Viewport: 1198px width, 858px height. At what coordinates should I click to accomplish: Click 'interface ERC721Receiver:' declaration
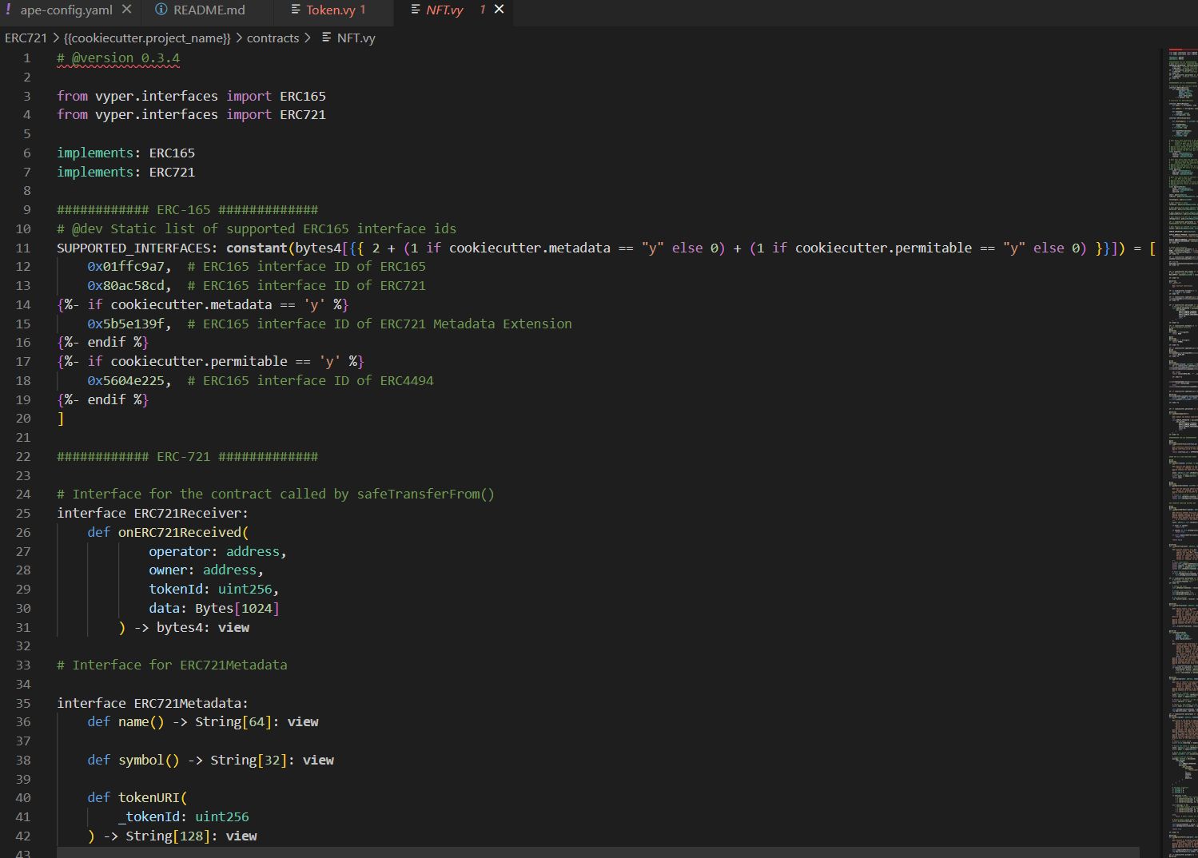pos(153,514)
